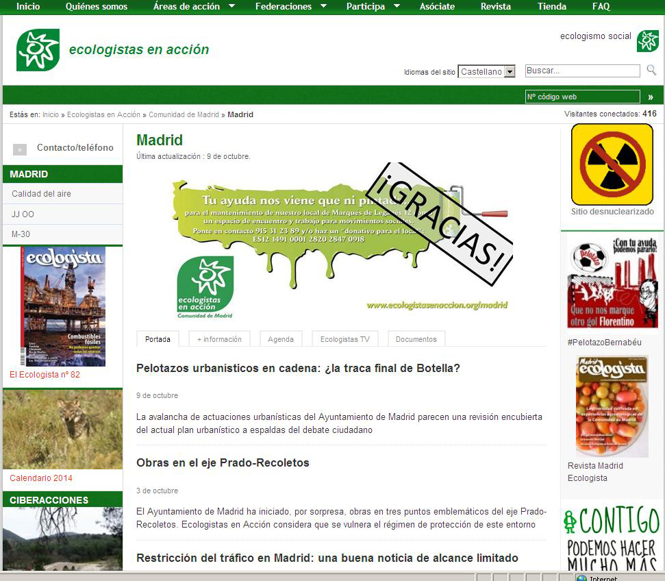
Task: Click the arrow icon beside Contacto/teléfono
Action: [x=19, y=149]
